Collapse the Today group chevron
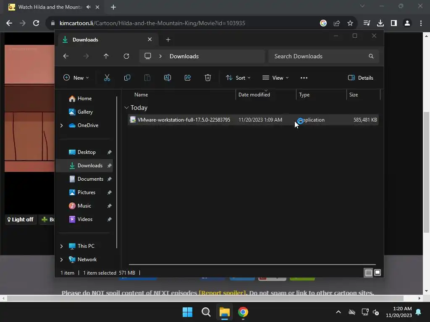The height and width of the screenshot is (322, 430). [126, 108]
